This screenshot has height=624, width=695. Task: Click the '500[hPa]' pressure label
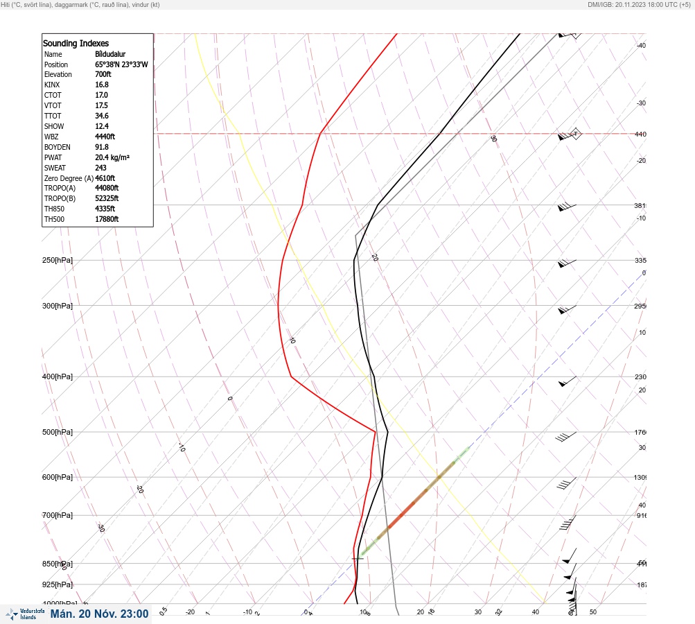[58, 432]
